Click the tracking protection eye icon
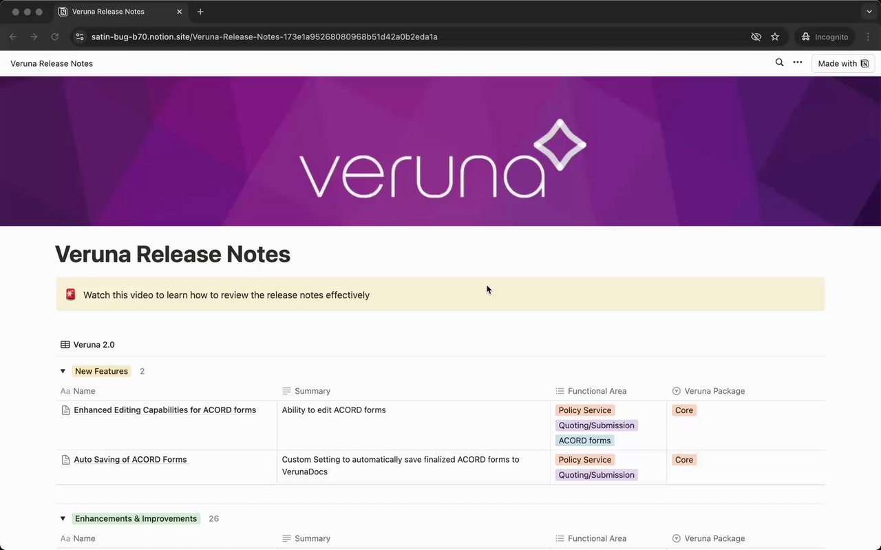881x550 pixels. pos(756,36)
